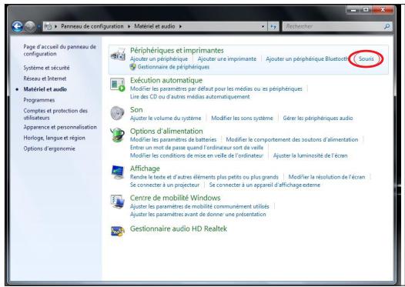Click 'Modifier la résolution de l'écran'
Viewport: 405px width, 287px height.
click(x=326, y=177)
